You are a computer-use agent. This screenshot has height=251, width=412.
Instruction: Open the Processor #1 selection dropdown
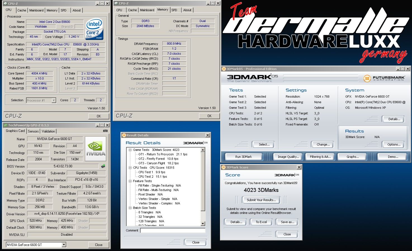(54, 100)
